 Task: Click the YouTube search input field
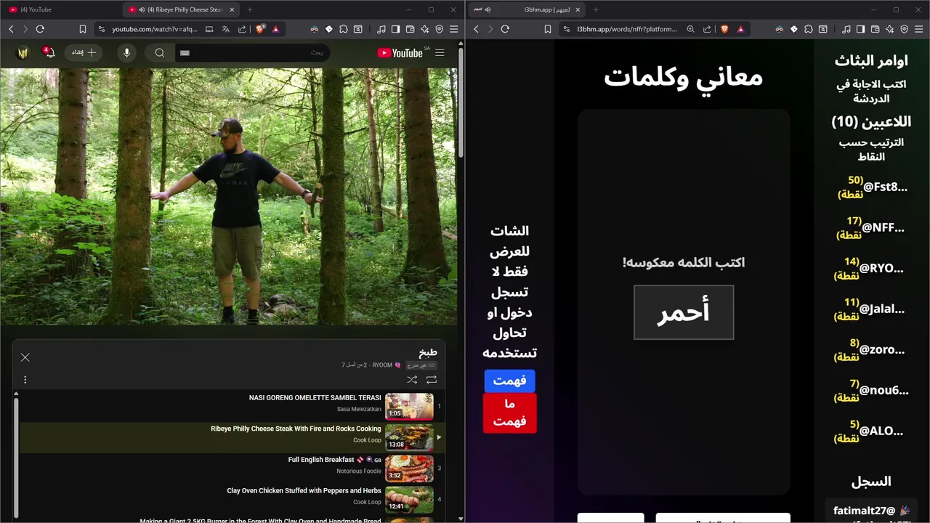click(x=252, y=52)
